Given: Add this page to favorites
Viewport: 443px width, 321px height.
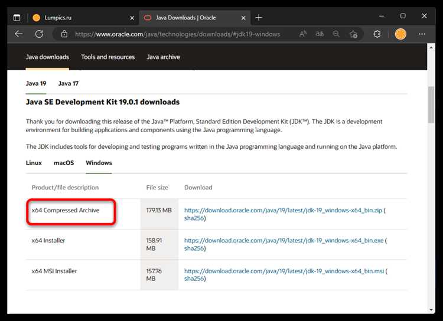Looking at the screenshot, I should [353, 34].
